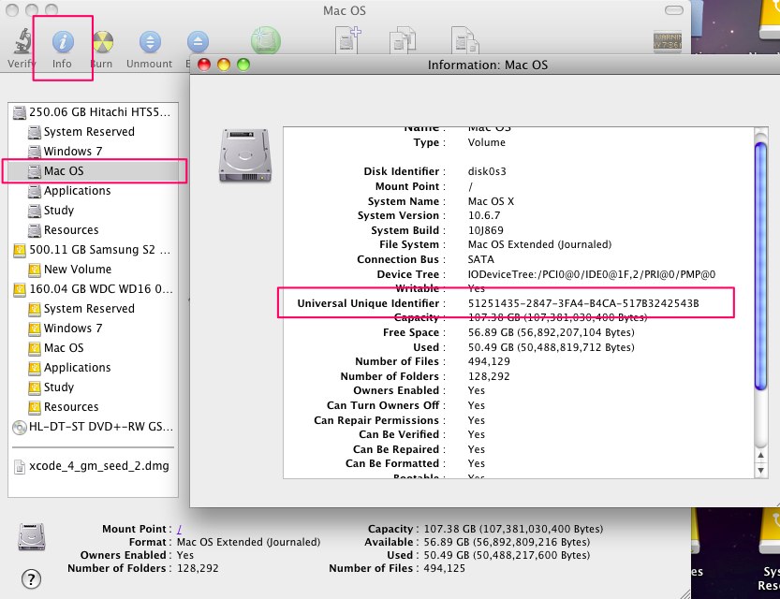Select the 500.11 GB Samsung S2 disk
Screen dimensions: 780x599
(93, 250)
